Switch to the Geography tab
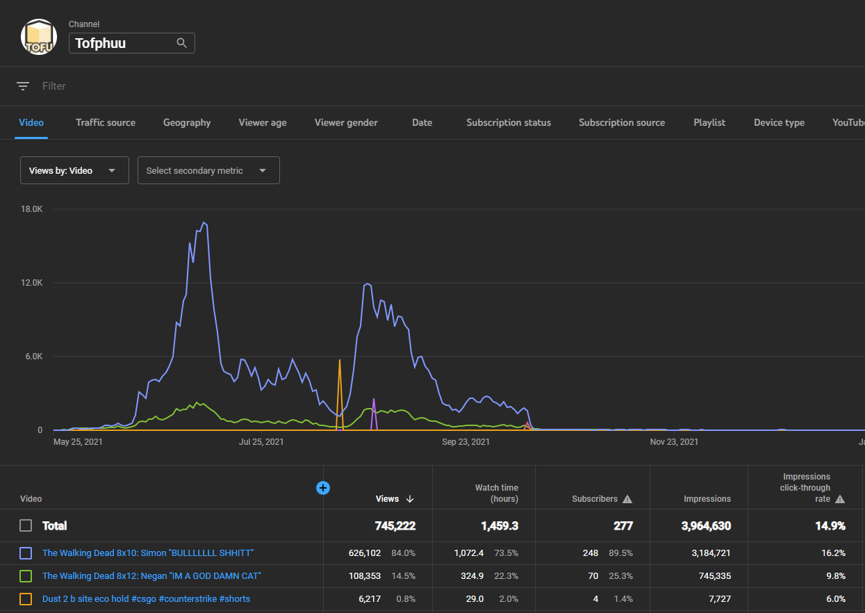The height and width of the screenshot is (613, 865). tap(187, 122)
